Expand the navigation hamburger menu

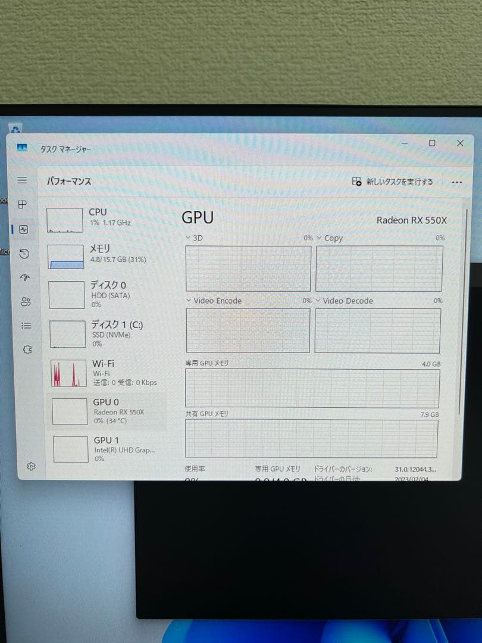pyautogui.click(x=22, y=180)
